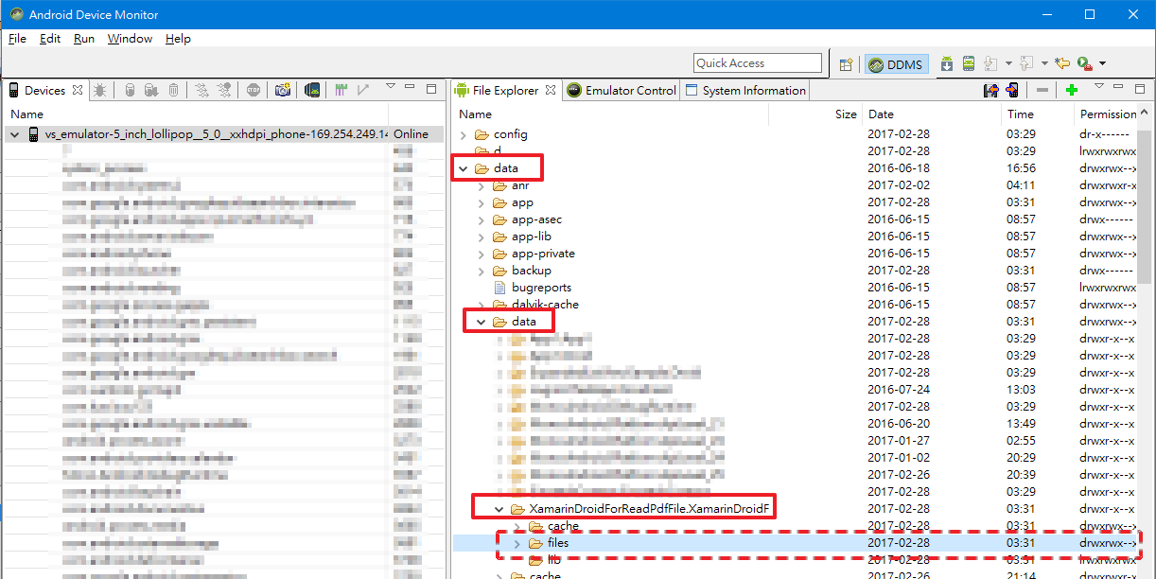Select the dalvik-cache folder
This screenshot has height=579, width=1156.
click(x=545, y=305)
